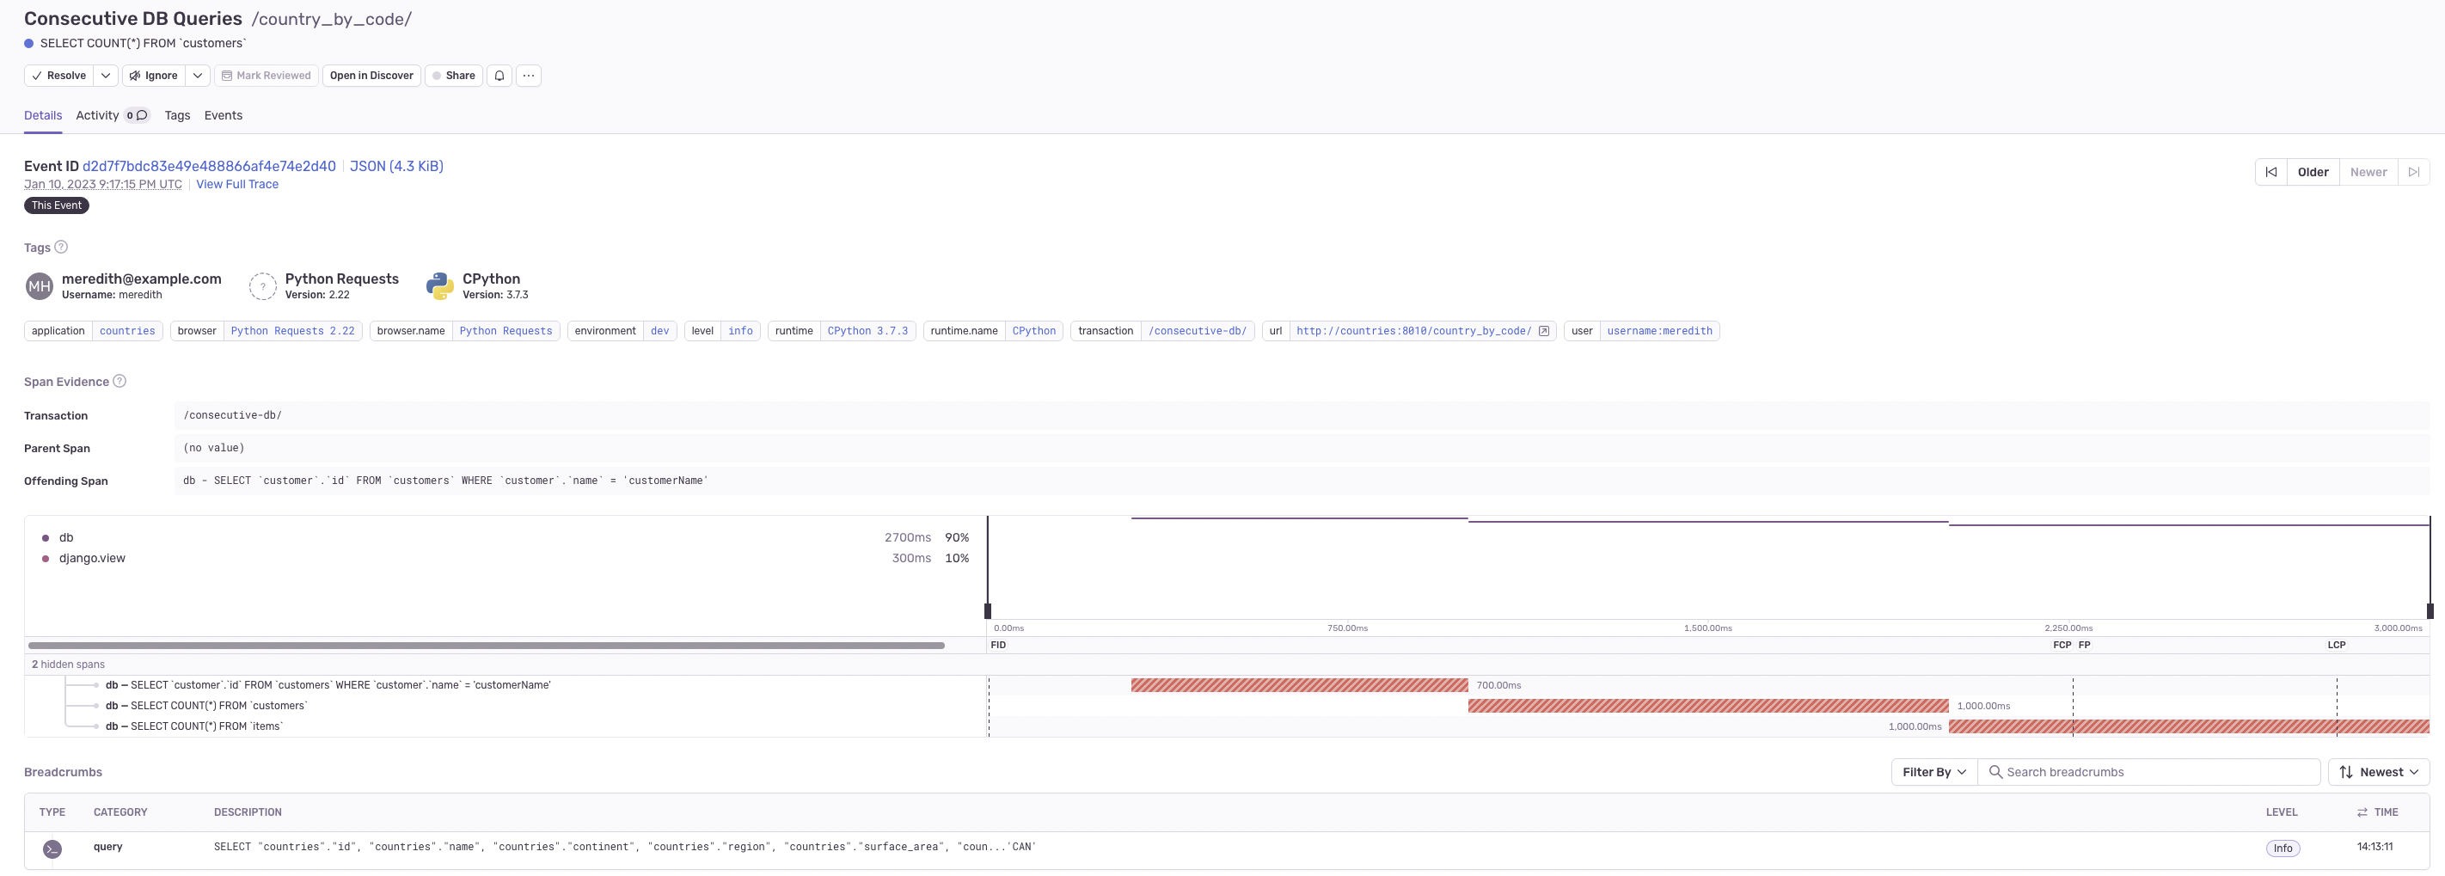This screenshot has height=876, width=2445.
Task: Open the Filter By breadcrumbs dropdown
Action: pos(1933,773)
